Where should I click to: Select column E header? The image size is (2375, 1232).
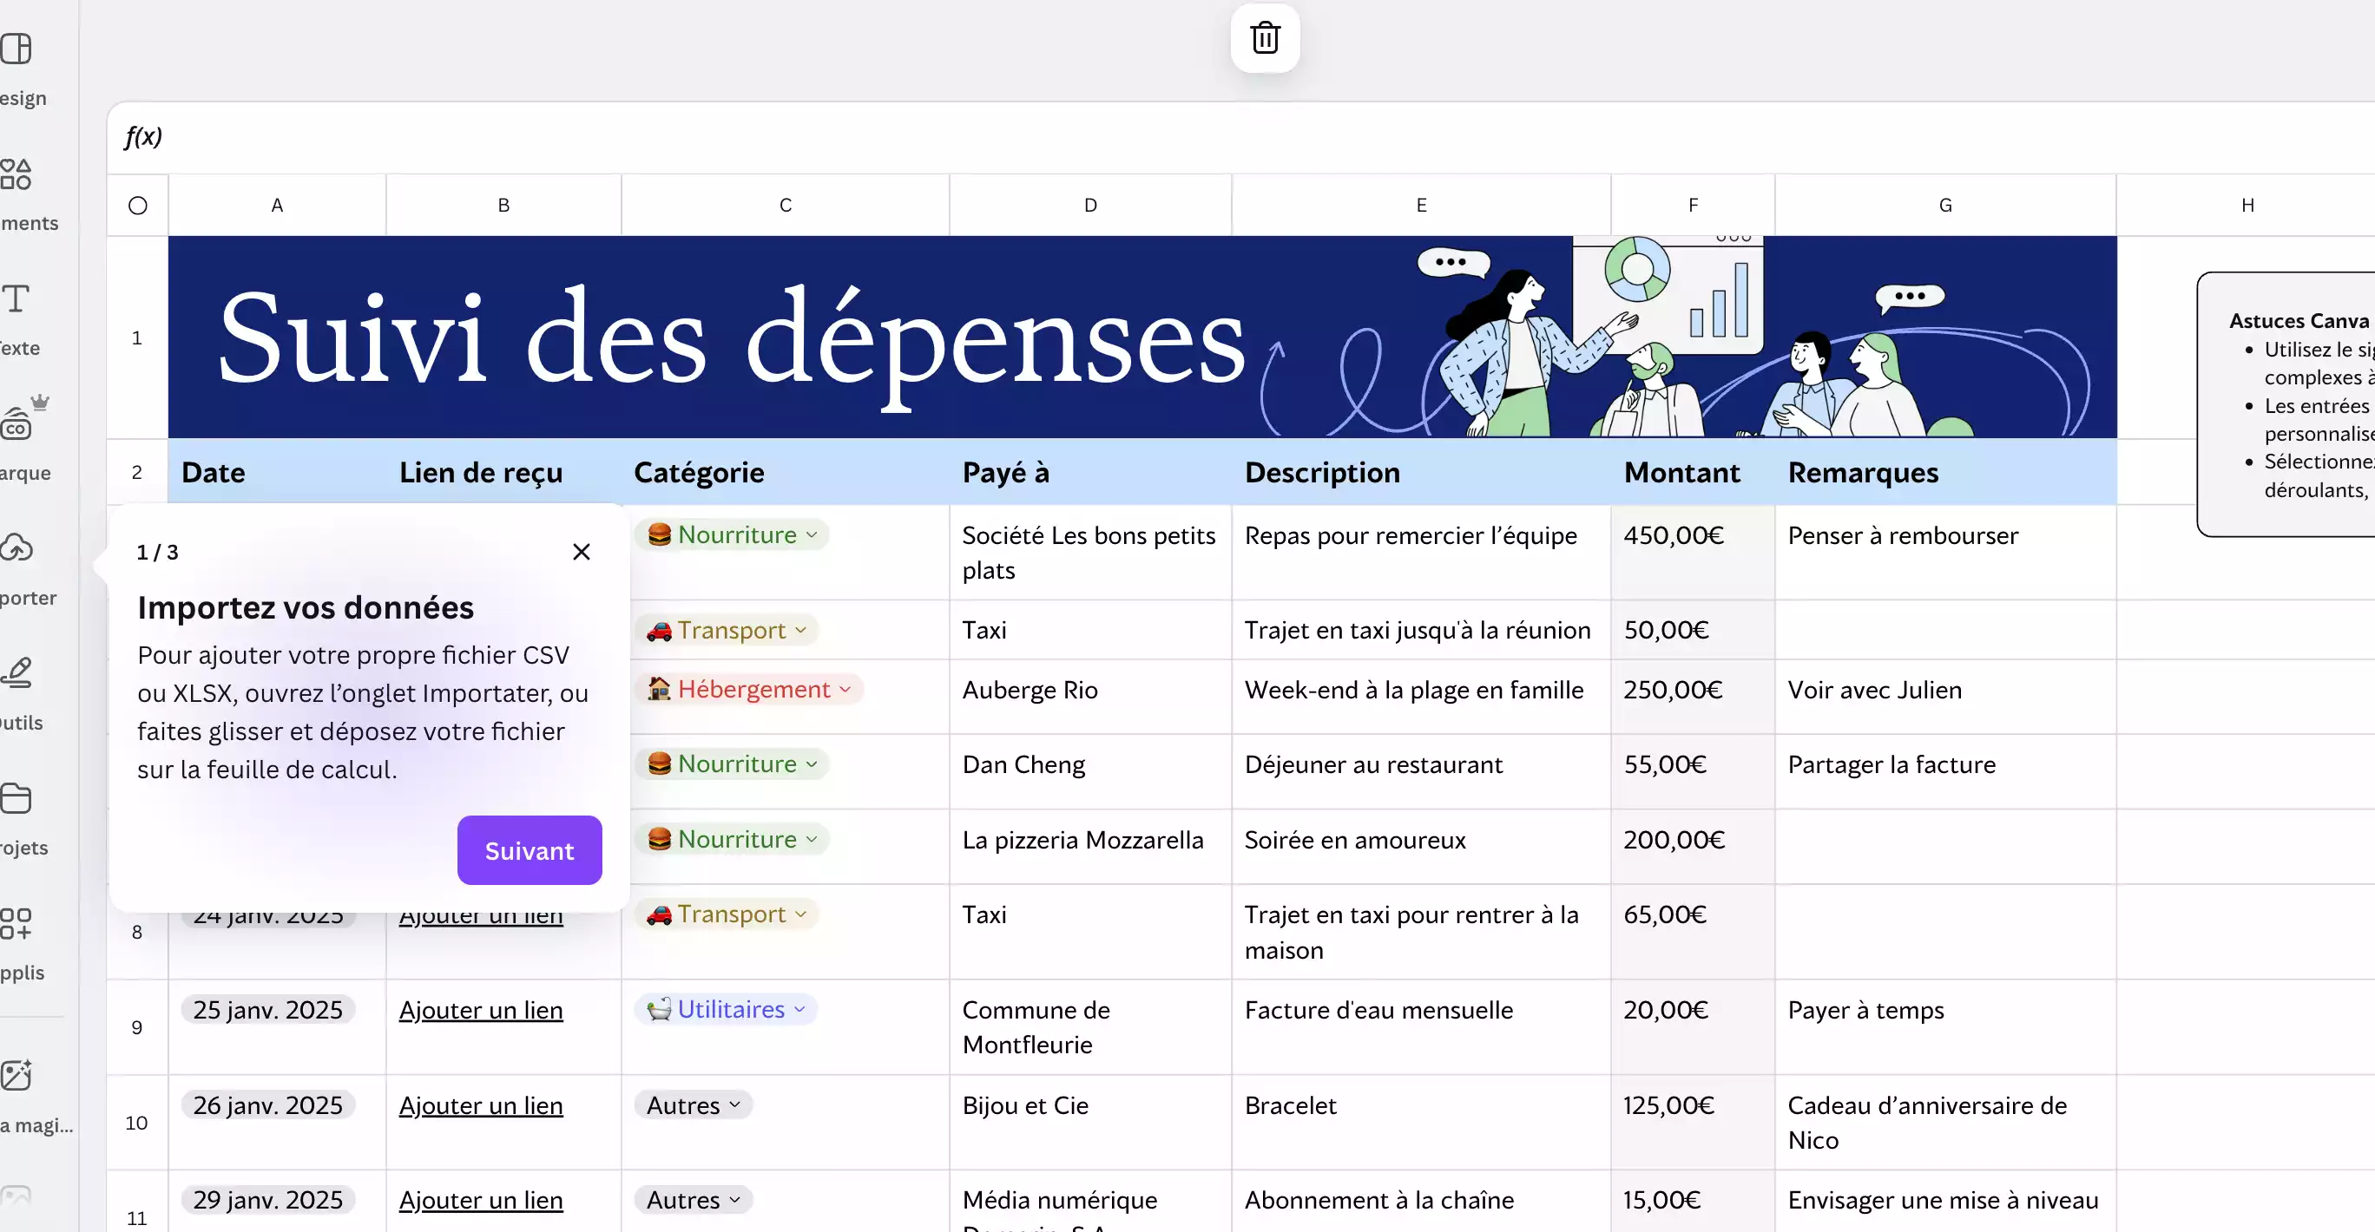click(x=1422, y=206)
